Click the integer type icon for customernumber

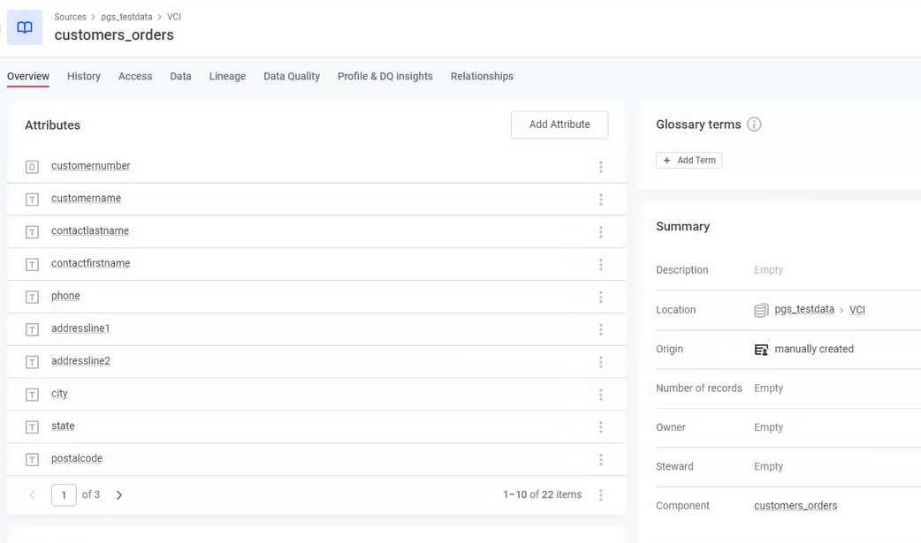click(x=32, y=167)
